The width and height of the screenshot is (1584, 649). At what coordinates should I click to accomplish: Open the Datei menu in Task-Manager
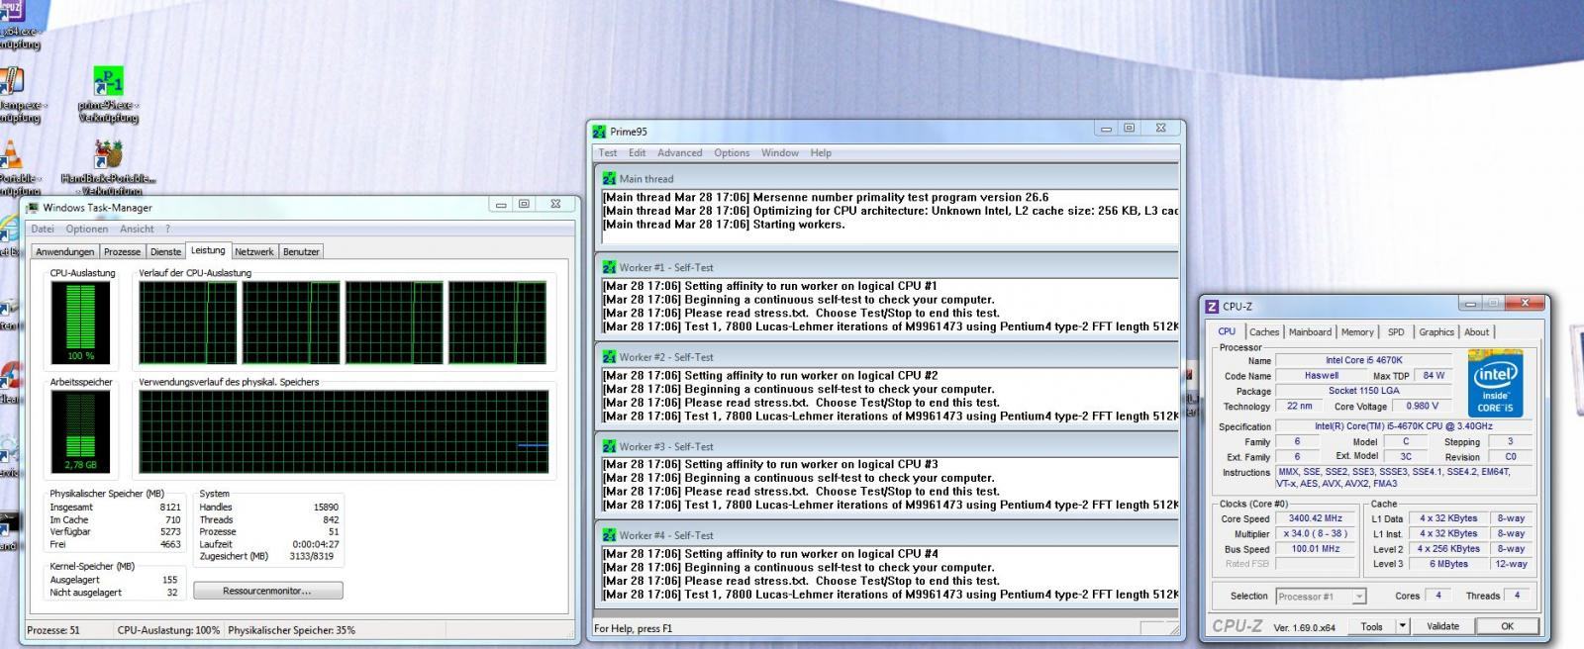coord(43,230)
